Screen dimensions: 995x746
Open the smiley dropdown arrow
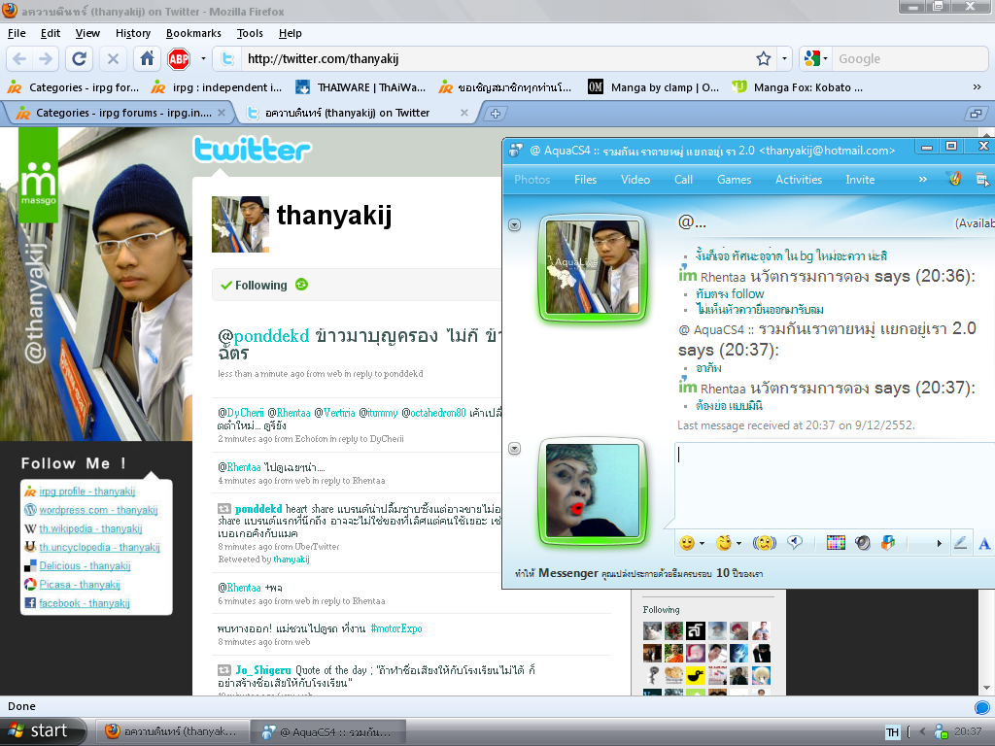pyautogui.click(x=702, y=544)
